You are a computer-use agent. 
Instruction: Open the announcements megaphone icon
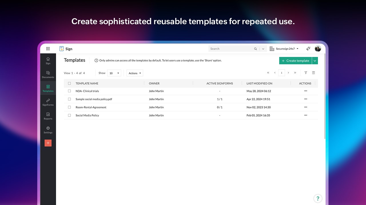click(308, 49)
